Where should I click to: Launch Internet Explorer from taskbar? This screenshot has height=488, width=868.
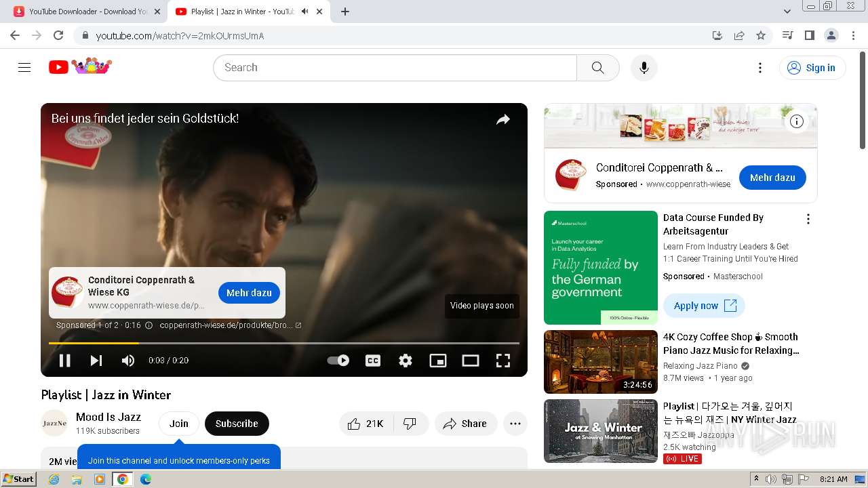click(x=54, y=479)
